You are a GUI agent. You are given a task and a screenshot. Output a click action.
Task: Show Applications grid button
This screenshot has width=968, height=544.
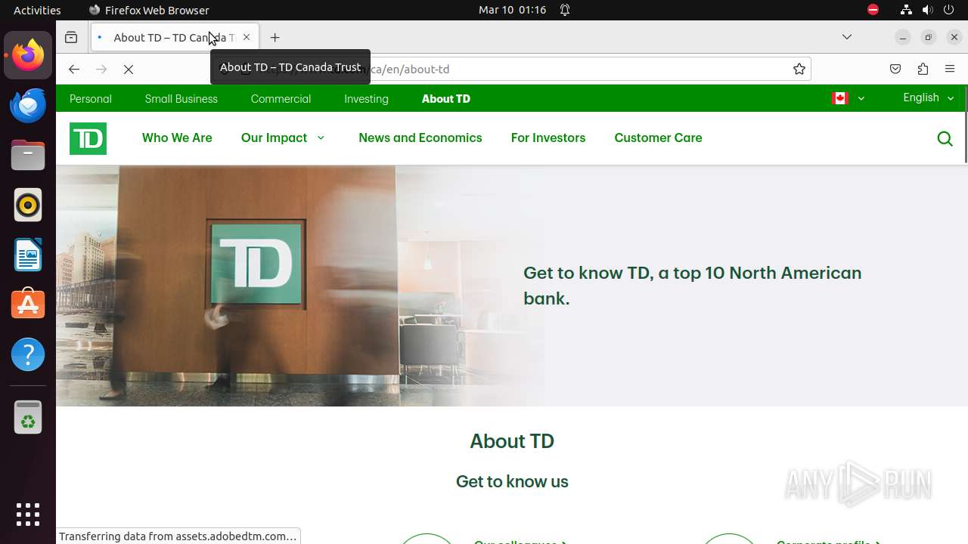(28, 515)
